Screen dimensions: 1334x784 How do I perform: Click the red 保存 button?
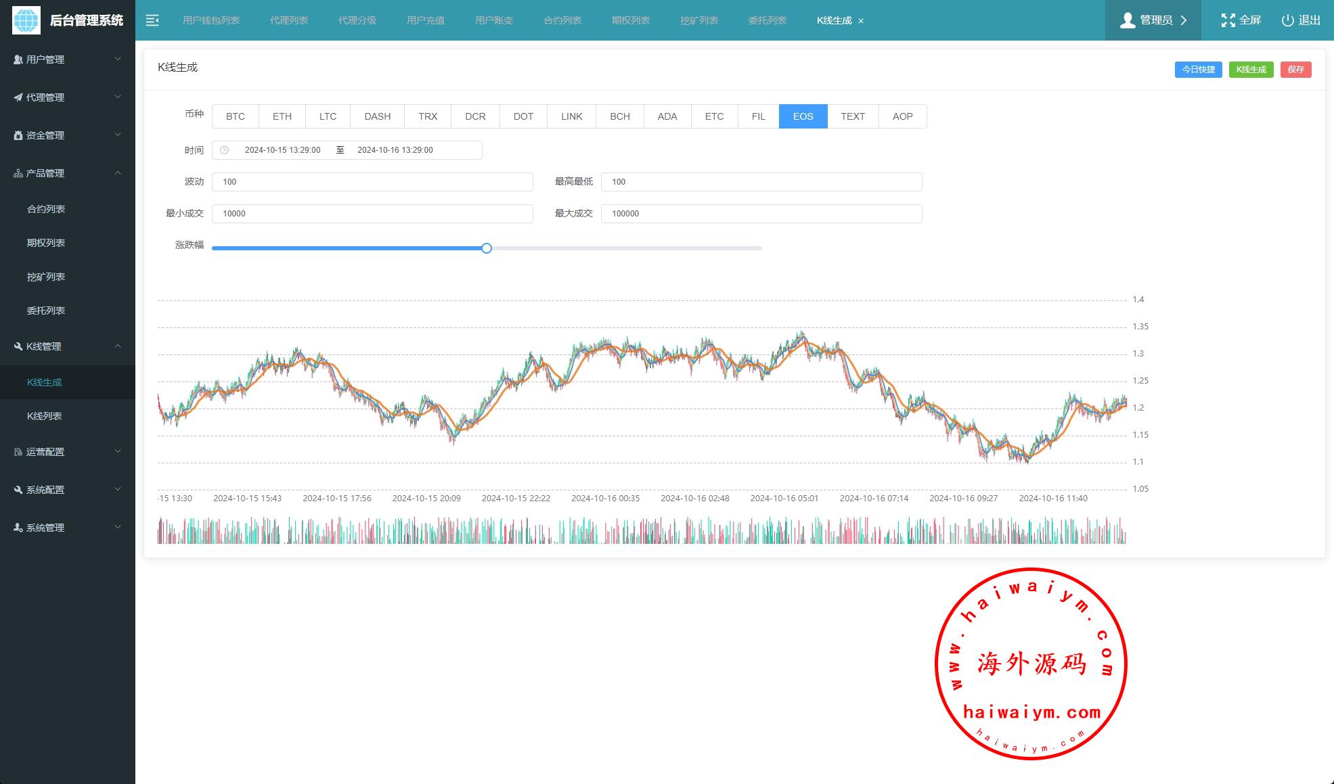point(1295,70)
